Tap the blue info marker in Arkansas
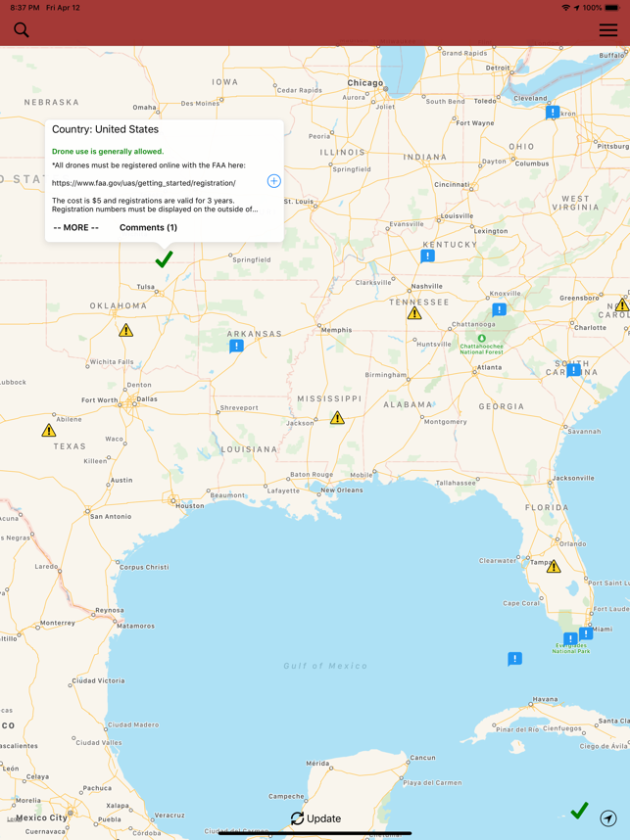The image size is (630, 840). pyautogui.click(x=236, y=346)
